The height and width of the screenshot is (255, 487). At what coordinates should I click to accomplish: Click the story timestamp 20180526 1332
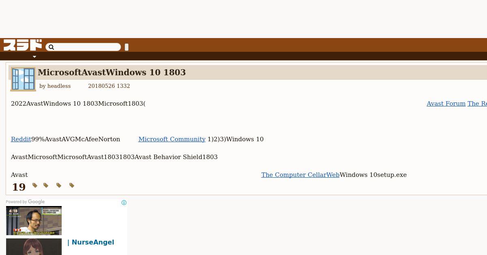(x=109, y=86)
